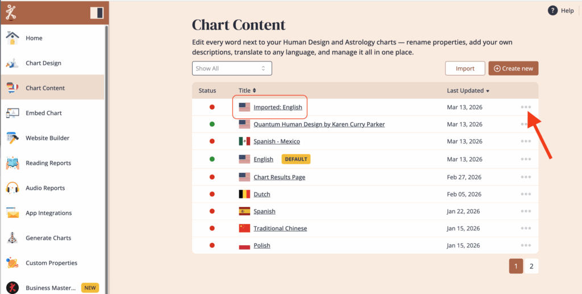Image resolution: width=582 pixels, height=294 pixels.
Task: Click the Embed Chart sidebar icon
Action: [x=13, y=113]
